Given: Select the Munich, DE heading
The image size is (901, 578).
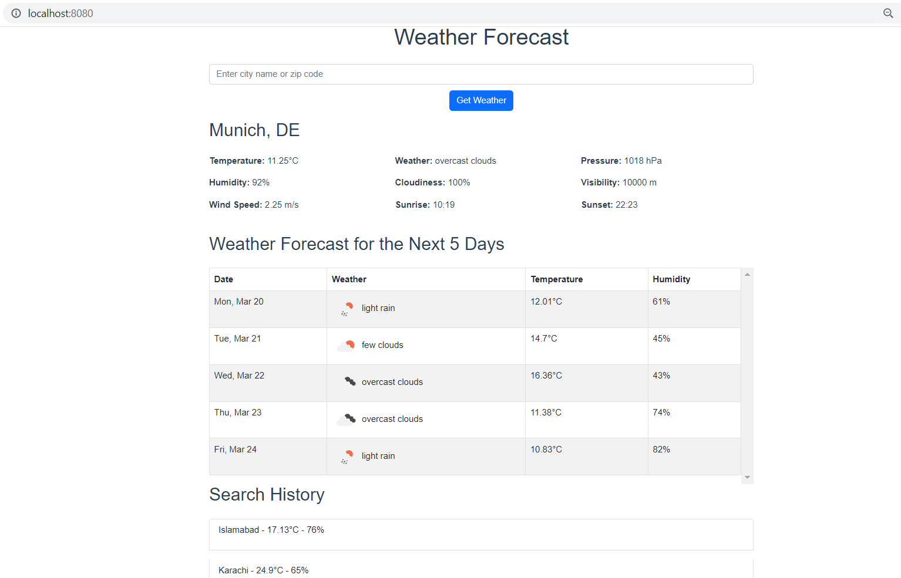Looking at the screenshot, I should (254, 130).
